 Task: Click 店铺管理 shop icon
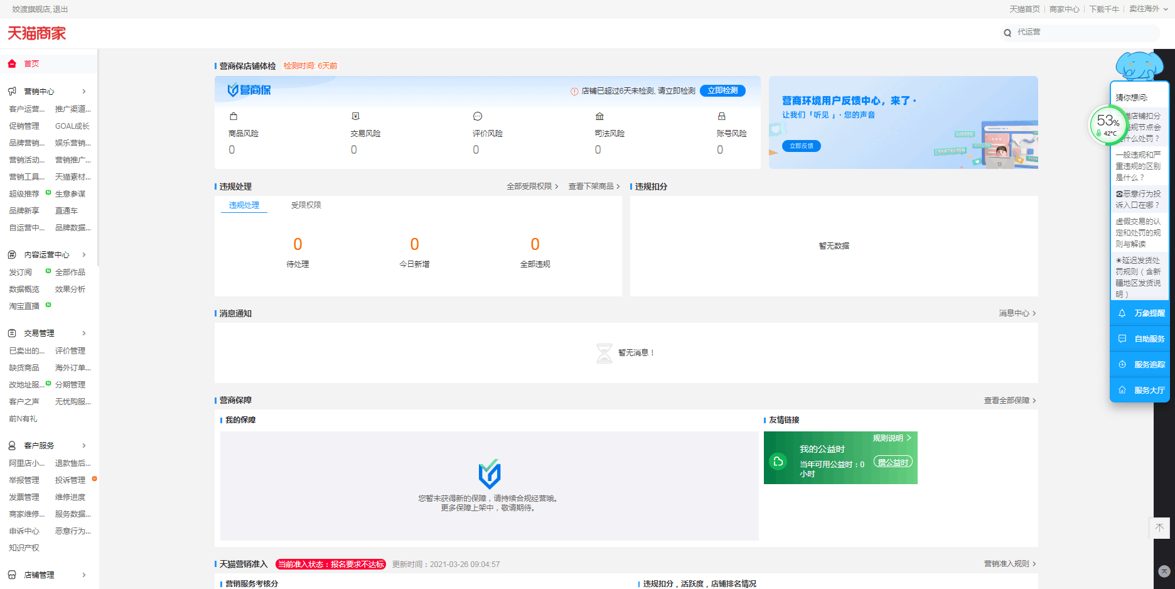(x=12, y=575)
